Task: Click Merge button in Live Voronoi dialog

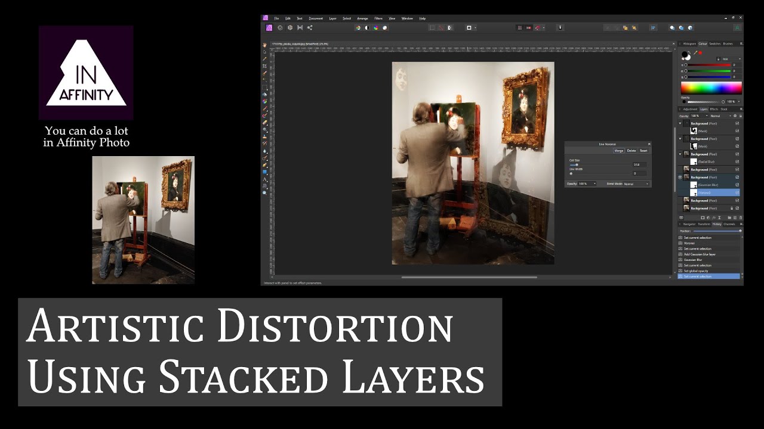Action: coord(619,151)
